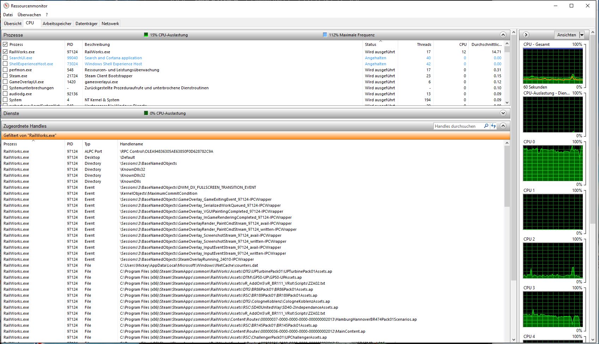Select the Steam Client Bootstrapper description
This screenshot has width=599, height=344.
pyautogui.click(x=108, y=76)
